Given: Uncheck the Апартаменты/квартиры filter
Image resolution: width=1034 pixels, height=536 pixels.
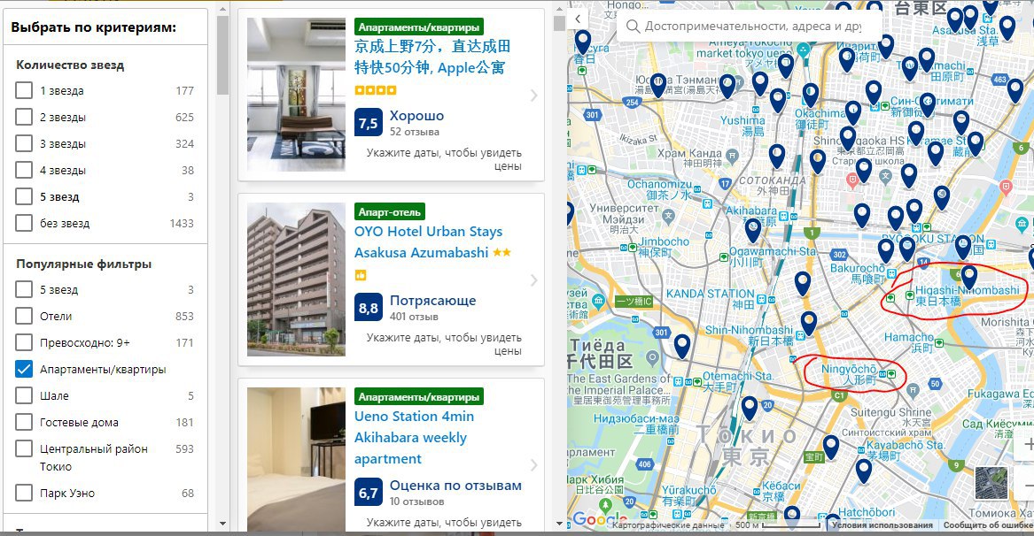Looking at the screenshot, I should [x=24, y=370].
